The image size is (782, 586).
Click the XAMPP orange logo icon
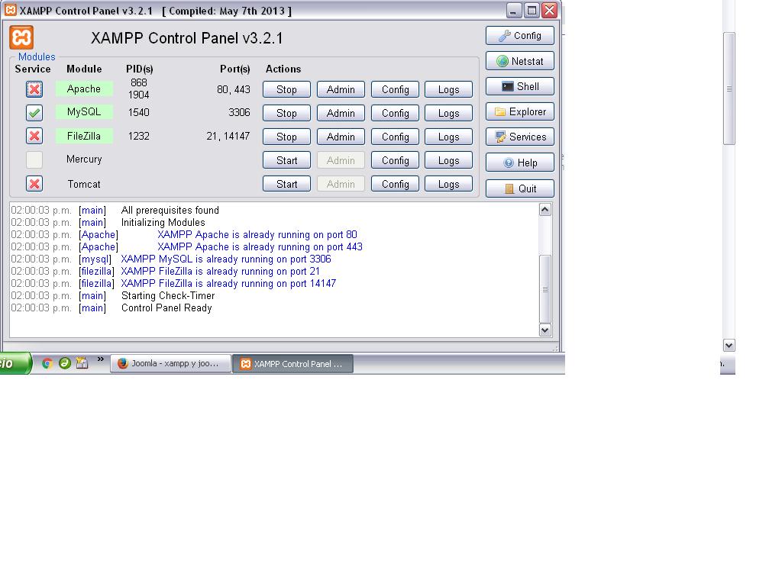coord(21,37)
